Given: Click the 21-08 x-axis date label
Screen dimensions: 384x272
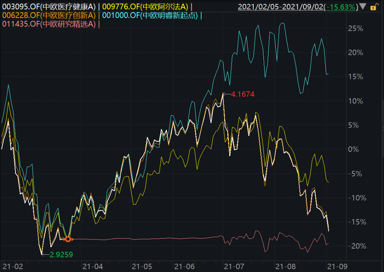Looking at the screenshot, I should coord(285,266).
